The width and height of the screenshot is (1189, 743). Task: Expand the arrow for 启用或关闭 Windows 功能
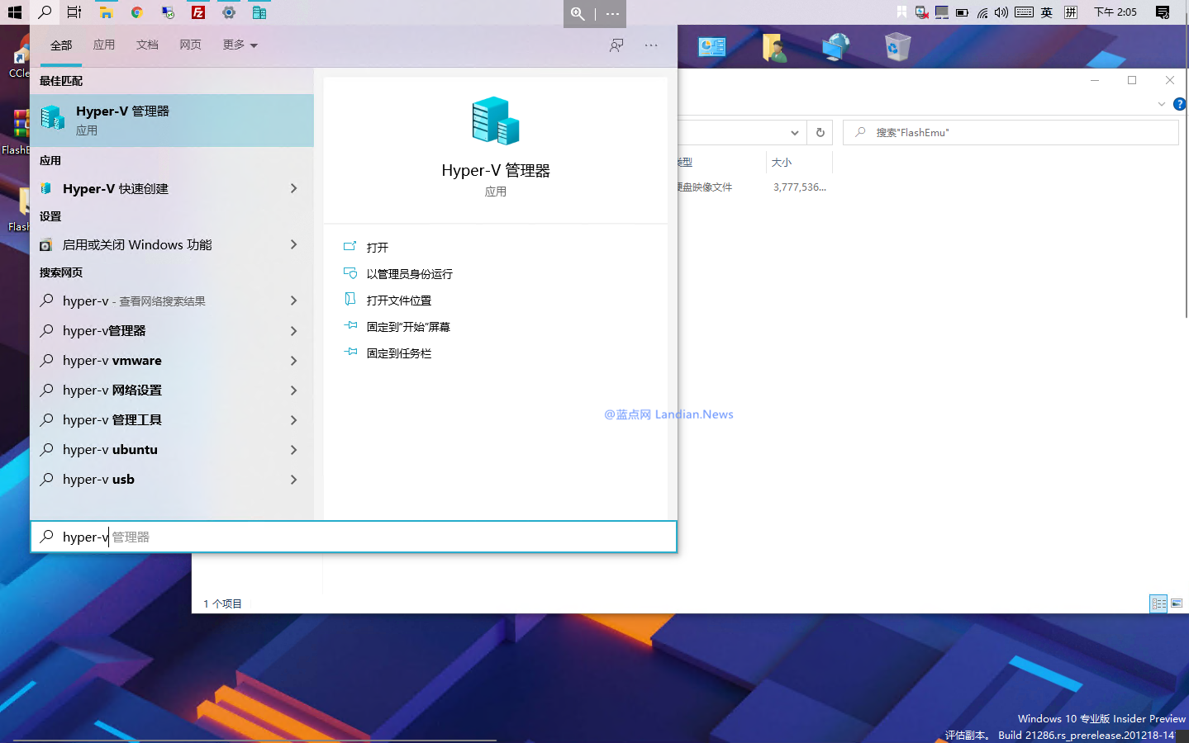tap(293, 244)
